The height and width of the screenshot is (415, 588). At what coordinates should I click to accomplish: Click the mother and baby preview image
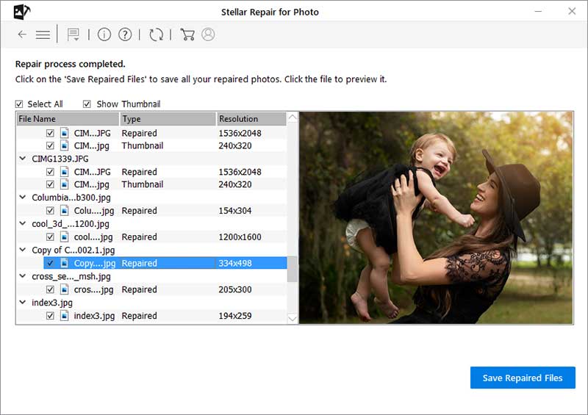(x=436, y=217)
